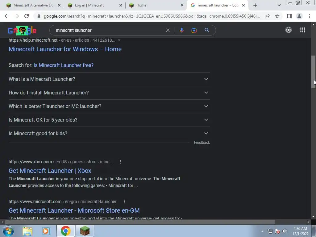This screenshot has height=237, width=316.
Task: Expand 'Is Minecraft OK for 5 year olds?'
Action: click(x=109, y=120)
